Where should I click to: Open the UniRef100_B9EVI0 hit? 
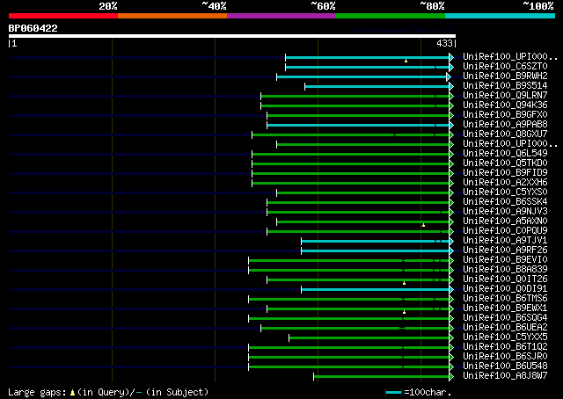click(x=505, y=260)
